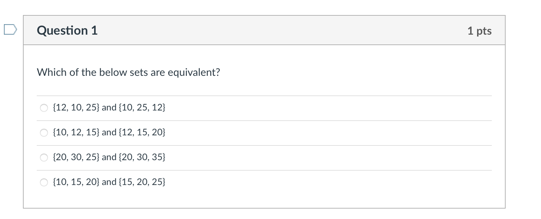Click the set {10, 15, 20} text
This screenshot has width=541, height=219.
(76, 182)
